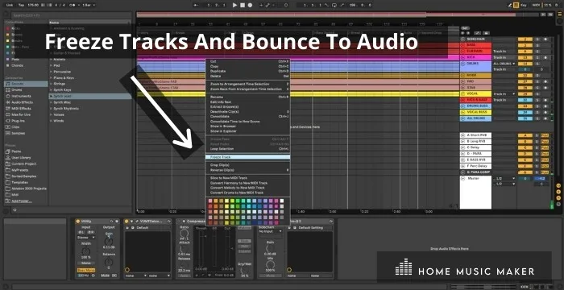The height and width of the screenshot is (290, 564).
Task: Toggle Post on A Short RVB return
Action: pos(545,135)
